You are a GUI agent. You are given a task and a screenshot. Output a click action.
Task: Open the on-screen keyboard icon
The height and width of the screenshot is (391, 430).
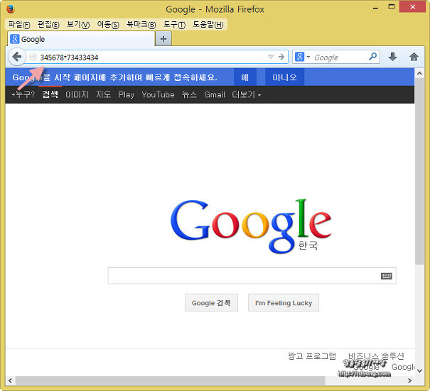click(387, 276)
